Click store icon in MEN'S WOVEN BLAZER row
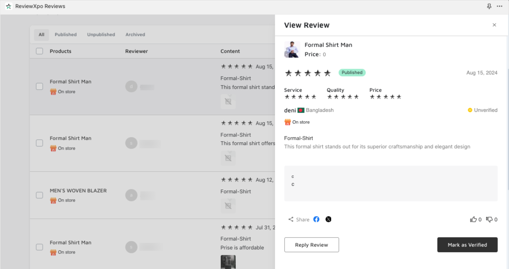509x269 pixels. point(53,200)
